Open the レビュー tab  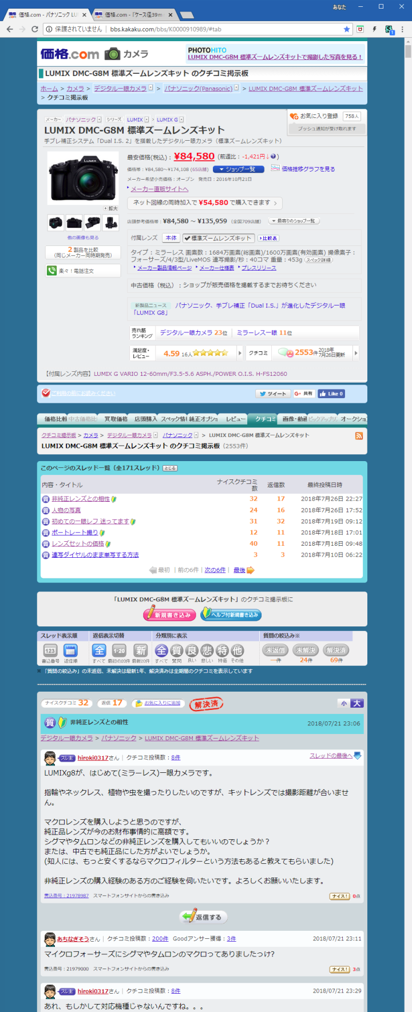tap(232, 419)
